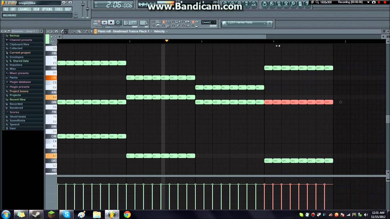390x219 pixels.
Task: Open the piano roll target channel dropdown
Action: point(125,31)
